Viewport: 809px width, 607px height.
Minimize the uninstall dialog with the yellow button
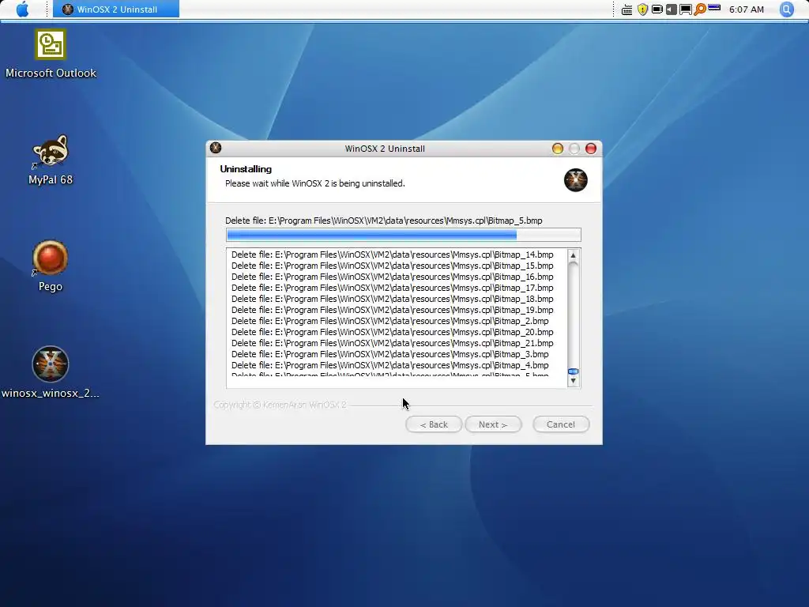click(x=558, y=149)
